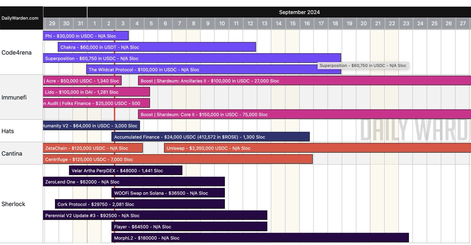Open The Wildcat Protocol $100,000 contest
The image size is (471, 245).
(214, 69)
